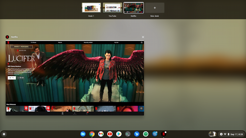Switch to Desk 1 thumbnail

click(x=91, y=8)
